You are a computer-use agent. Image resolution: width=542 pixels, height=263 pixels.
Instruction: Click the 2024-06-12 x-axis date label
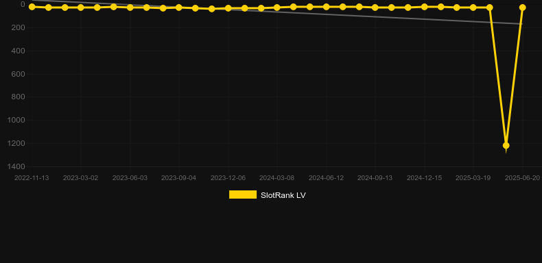(326, 178)
